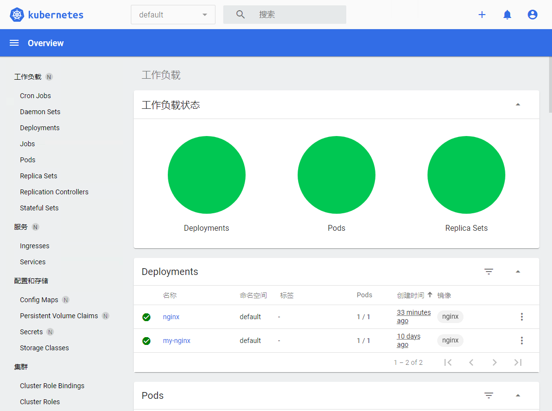This screenshot has height=411, width=552.
Task: Select Cron Jobs in the sidebar
Action: tap(36, 96)
